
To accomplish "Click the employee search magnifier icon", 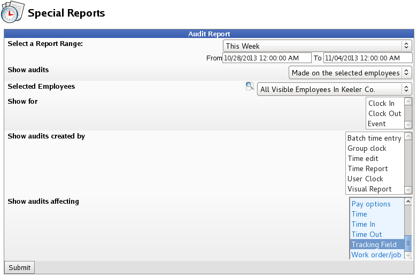I will tap(250, 86).
